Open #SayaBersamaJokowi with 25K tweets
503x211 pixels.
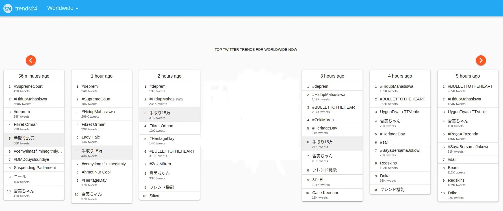pos(400,150)
